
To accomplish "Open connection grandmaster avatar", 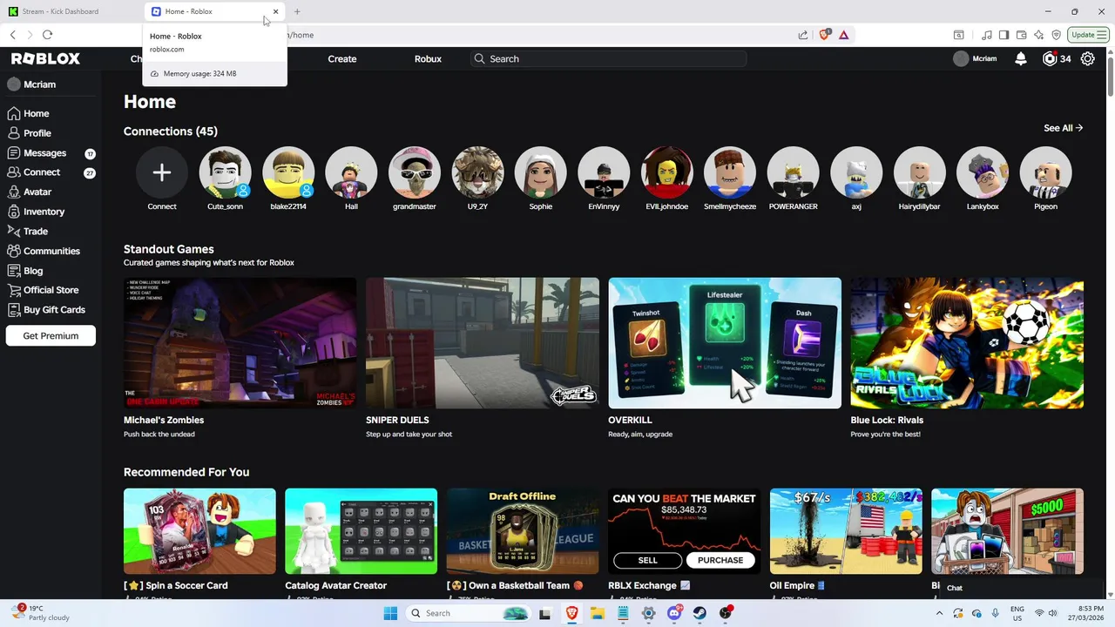I will (x=415, y=172).
